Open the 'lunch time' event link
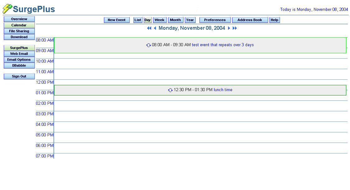This screenshot has width=350, height=190. pyautogui.click(x=223, y=90)
